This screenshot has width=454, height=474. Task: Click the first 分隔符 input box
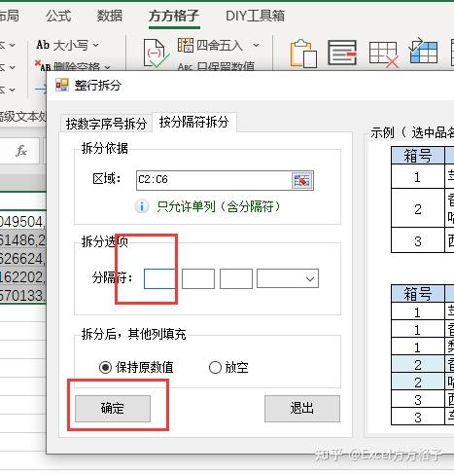(160, 278)
